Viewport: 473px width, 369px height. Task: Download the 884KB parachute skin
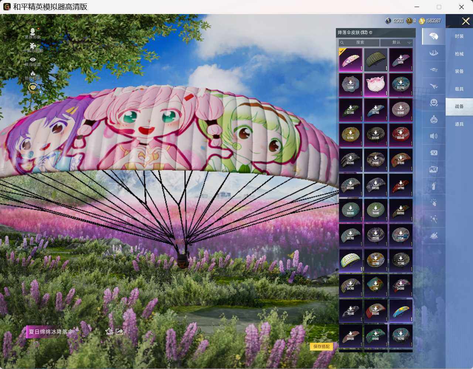[x=351, y=336]
